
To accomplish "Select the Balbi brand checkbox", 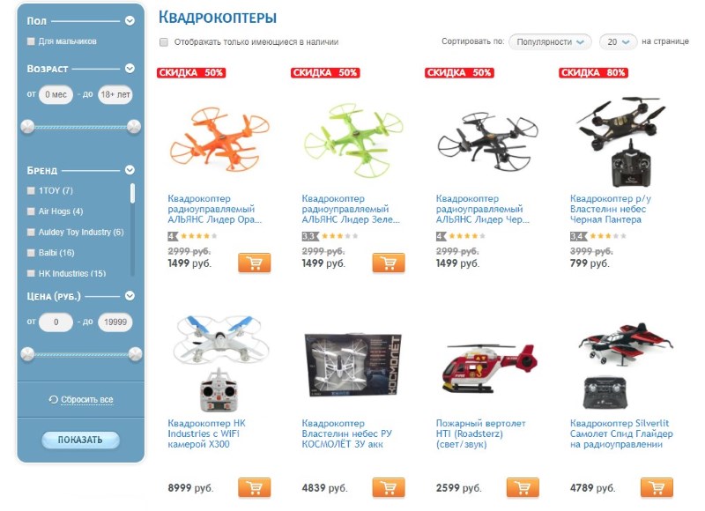I will (x=31, y=253).
